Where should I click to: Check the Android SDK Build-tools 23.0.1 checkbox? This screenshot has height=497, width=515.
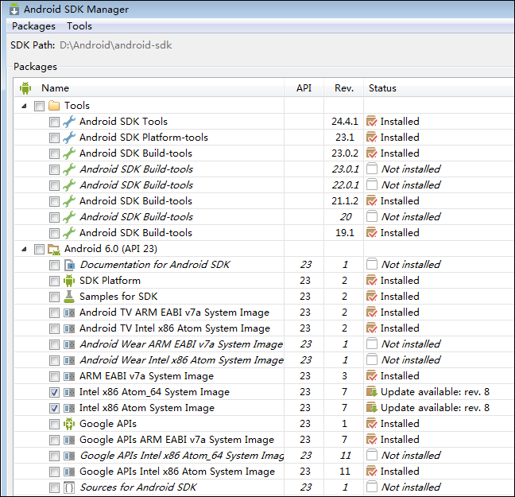pos(54,169)
